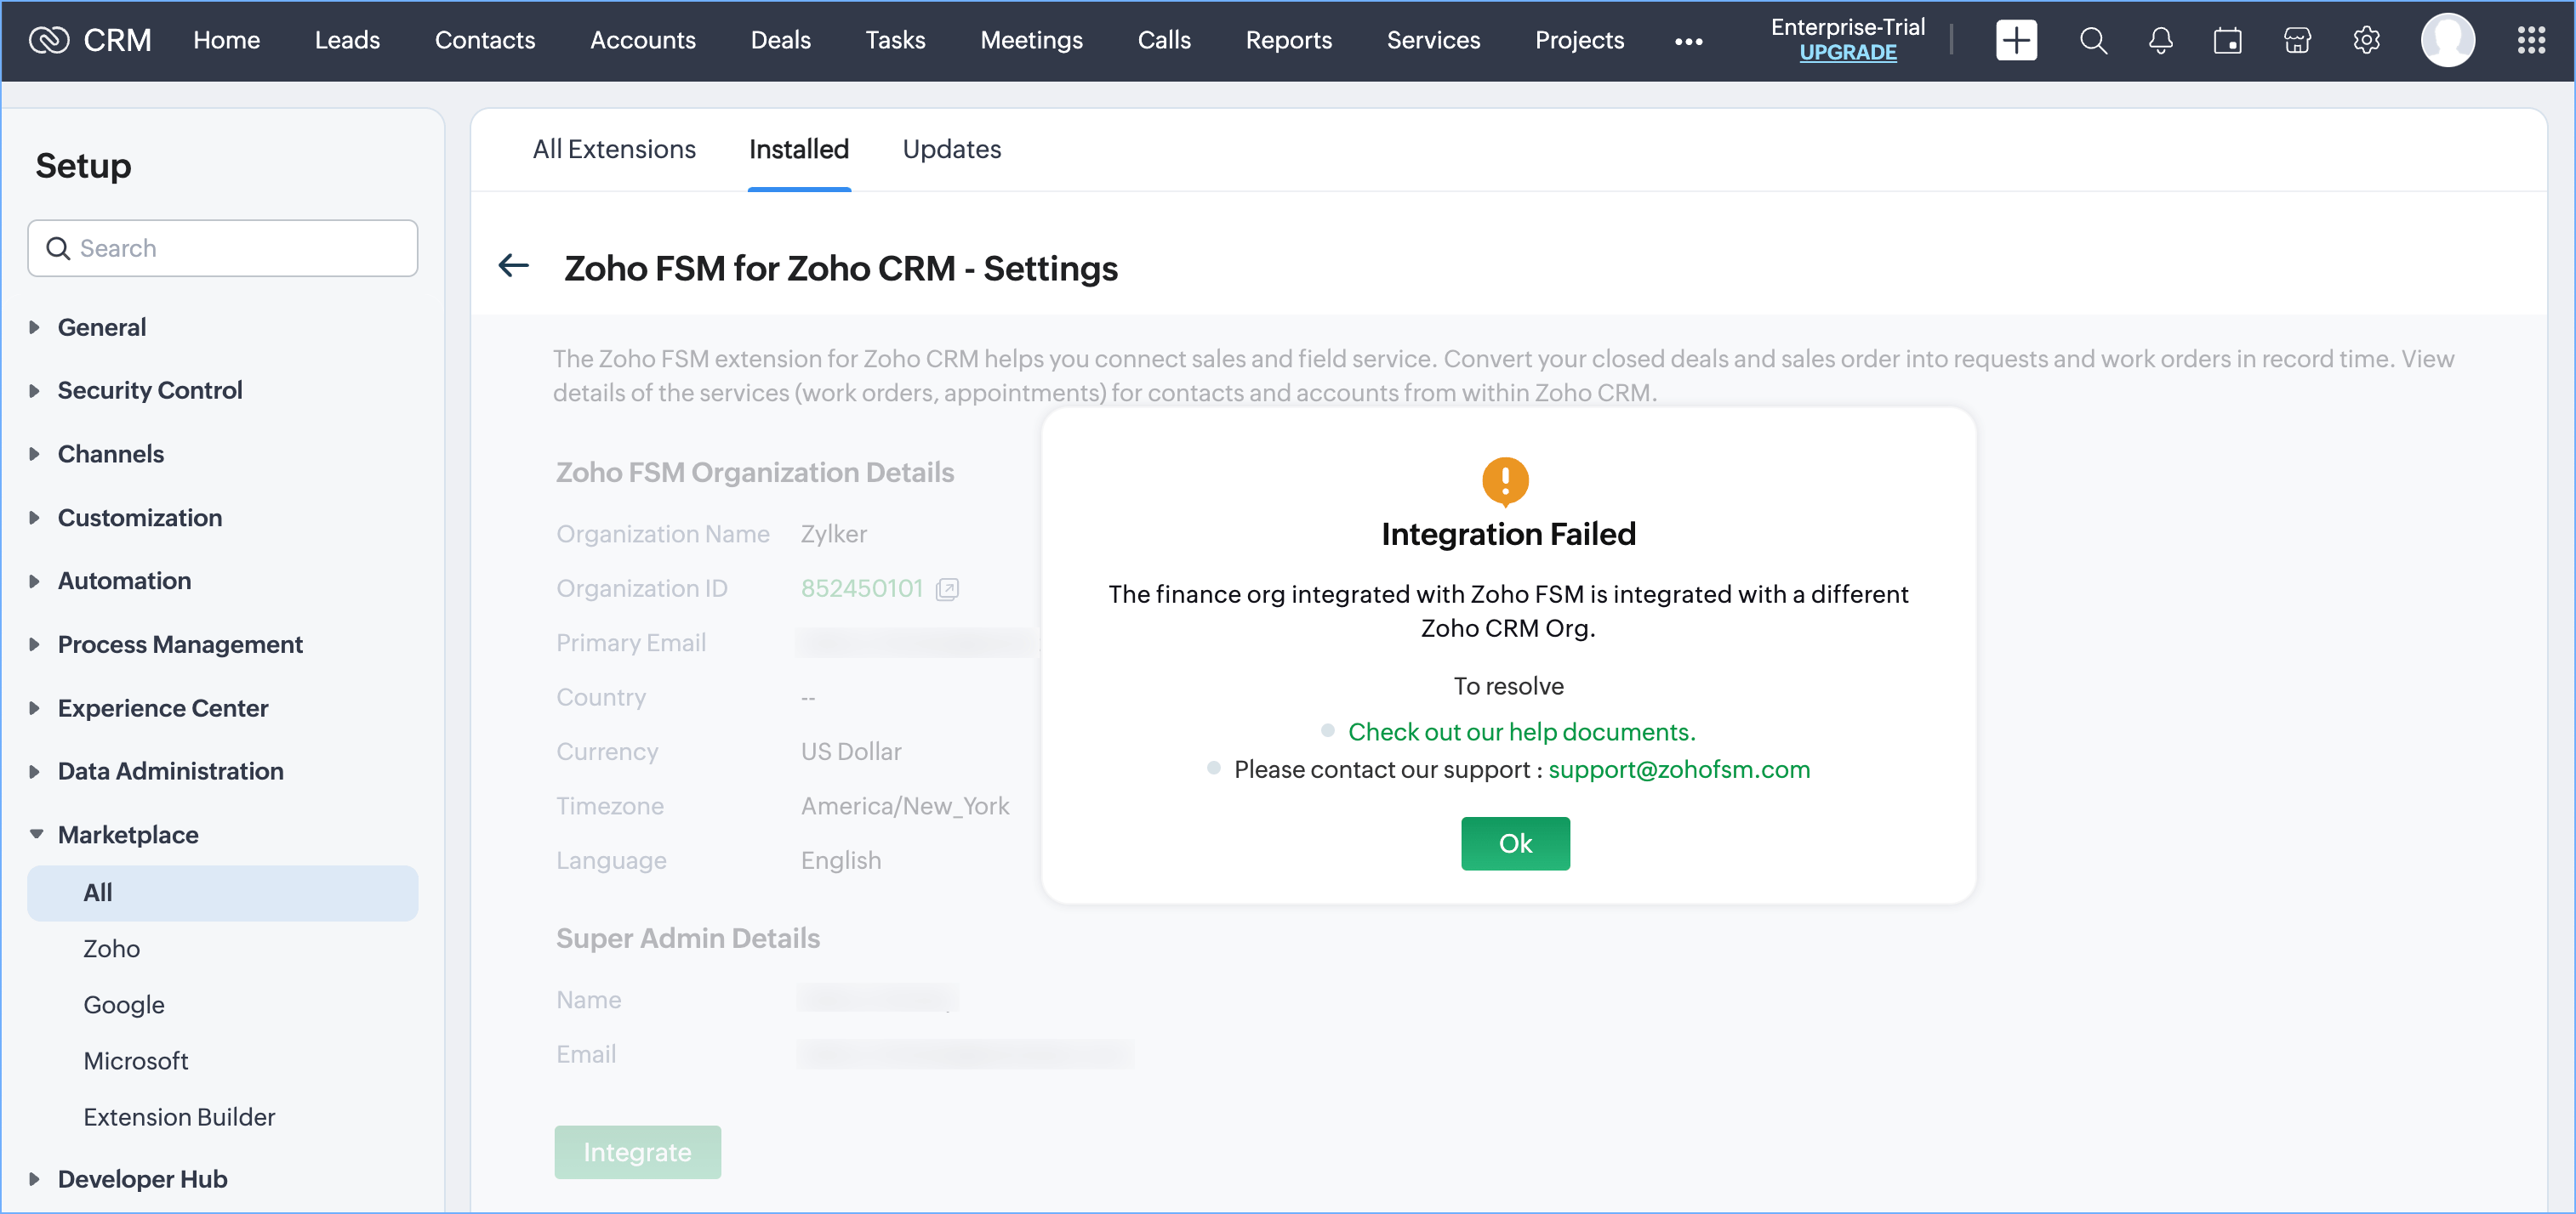Open the more modules ellipsis menu
Screen dimensions: 2576x1214
point(1688,41)
